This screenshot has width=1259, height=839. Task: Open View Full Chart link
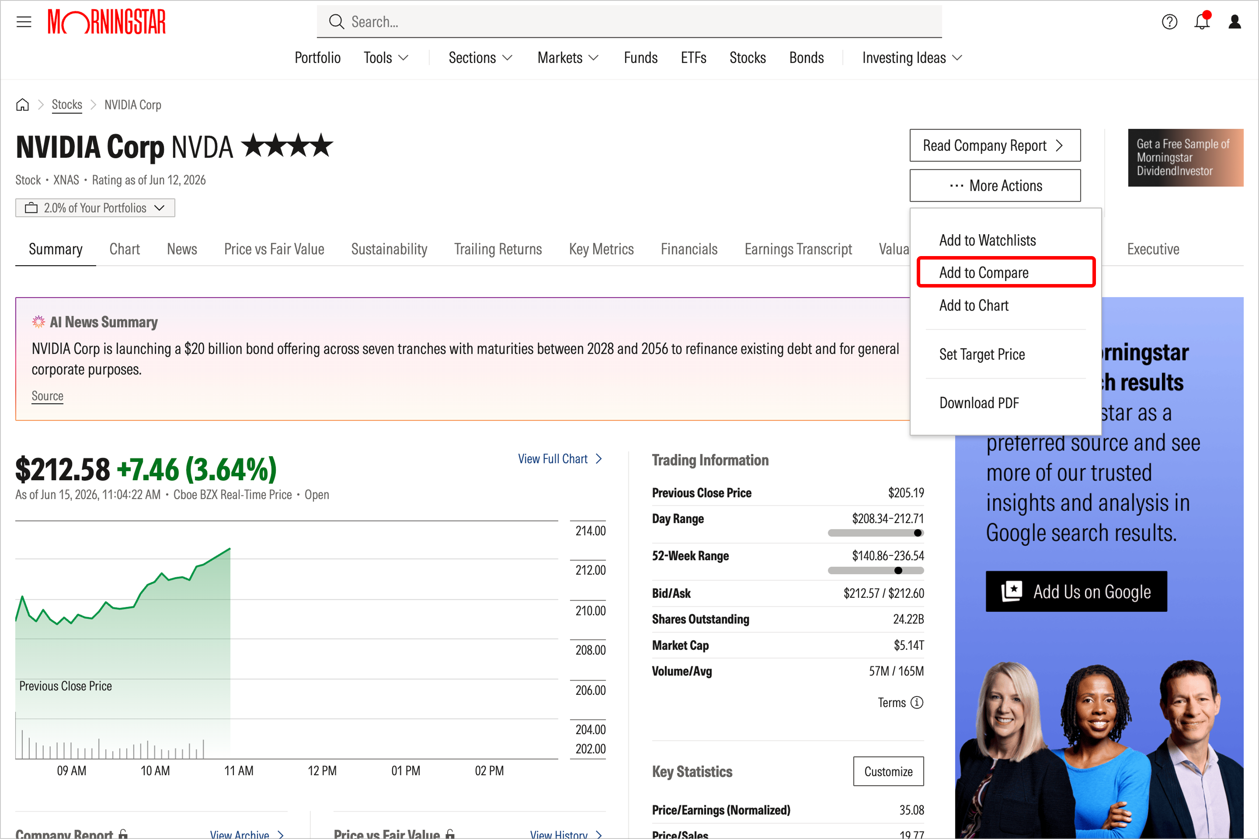560,459
